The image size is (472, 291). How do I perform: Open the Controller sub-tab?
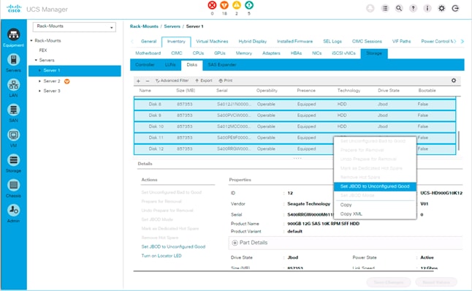click(x=145, y=65)
